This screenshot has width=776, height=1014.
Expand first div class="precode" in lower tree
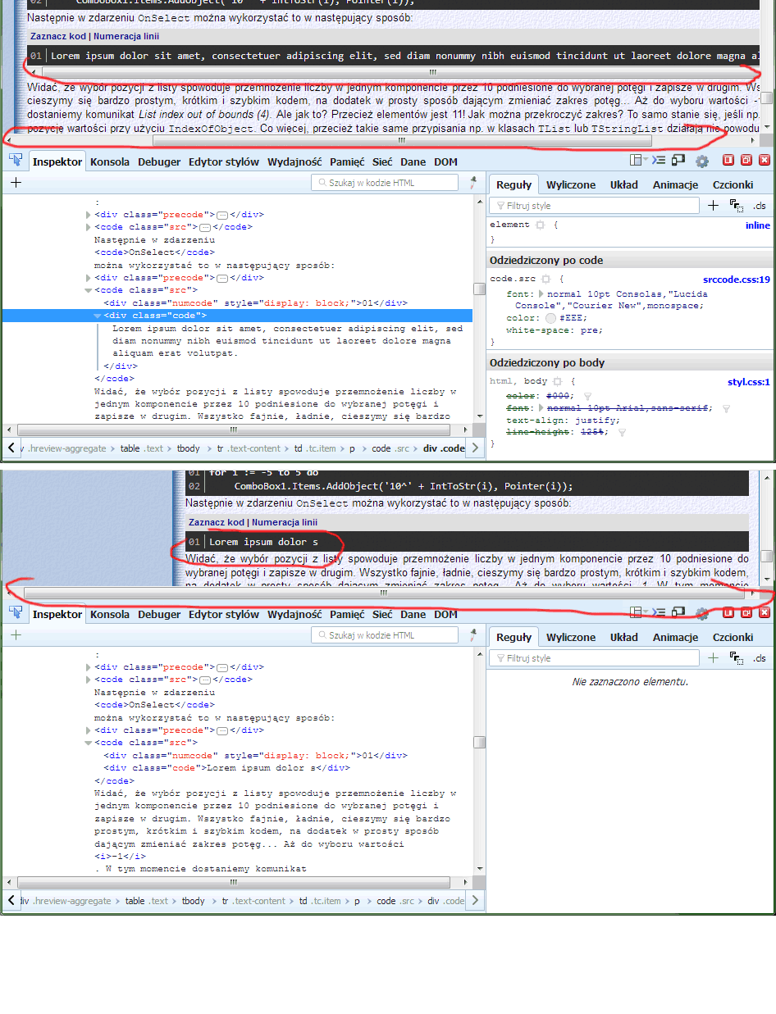(x=89, y=667)
